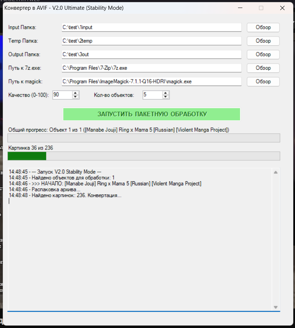Screen dimensions: 295x328
Task: Increment Кол-во объектов using up arrow
Action: [166, 93]
